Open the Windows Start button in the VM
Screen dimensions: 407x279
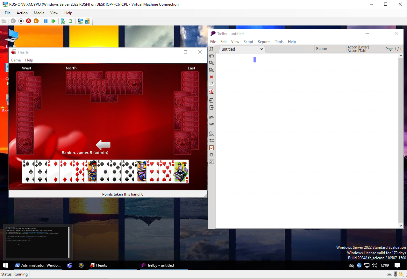[6, 265]
